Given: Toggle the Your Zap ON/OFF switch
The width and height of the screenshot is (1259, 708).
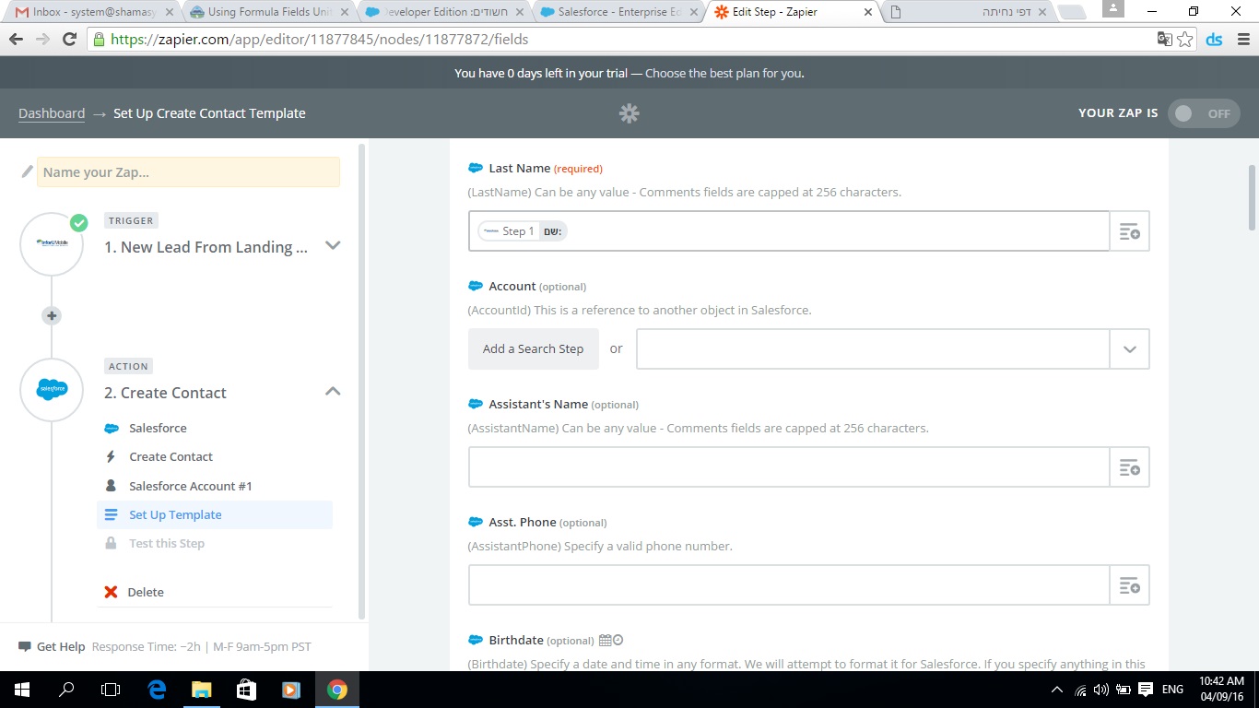Looking at the screenshot, I should click(1204, 113).
